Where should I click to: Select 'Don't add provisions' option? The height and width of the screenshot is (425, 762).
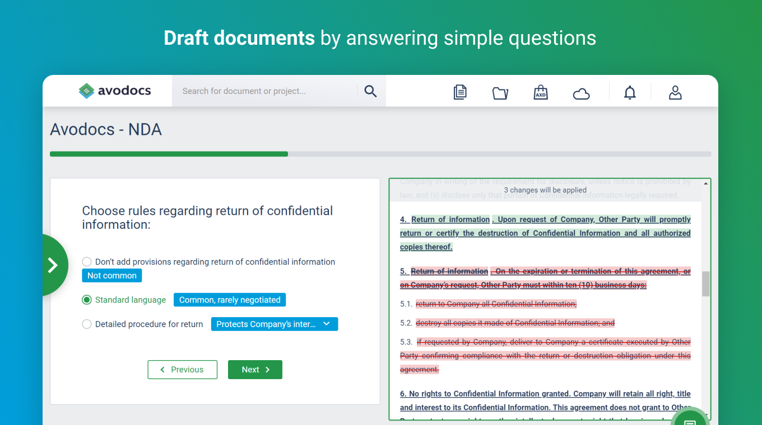coord(87,261)
